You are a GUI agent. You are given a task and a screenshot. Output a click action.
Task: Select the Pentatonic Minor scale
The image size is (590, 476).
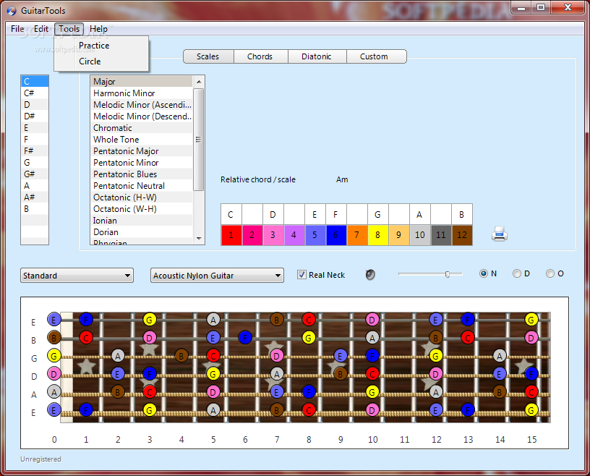[142, 163]
